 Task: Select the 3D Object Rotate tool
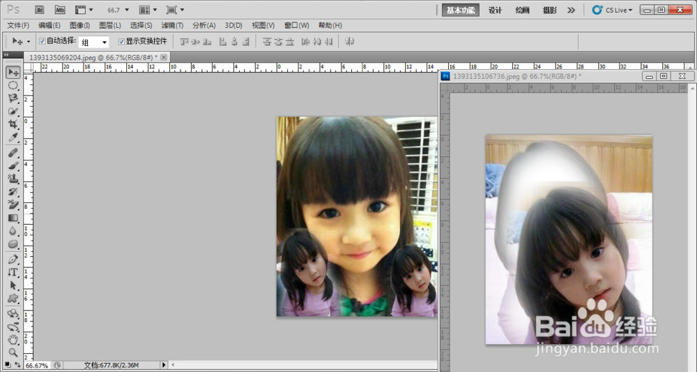(13, 314)
